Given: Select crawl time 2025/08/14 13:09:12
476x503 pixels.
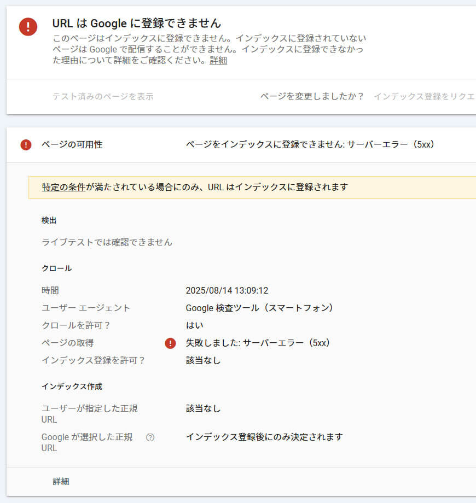Looking at the screenshot, I should click(x=227, y=291).
